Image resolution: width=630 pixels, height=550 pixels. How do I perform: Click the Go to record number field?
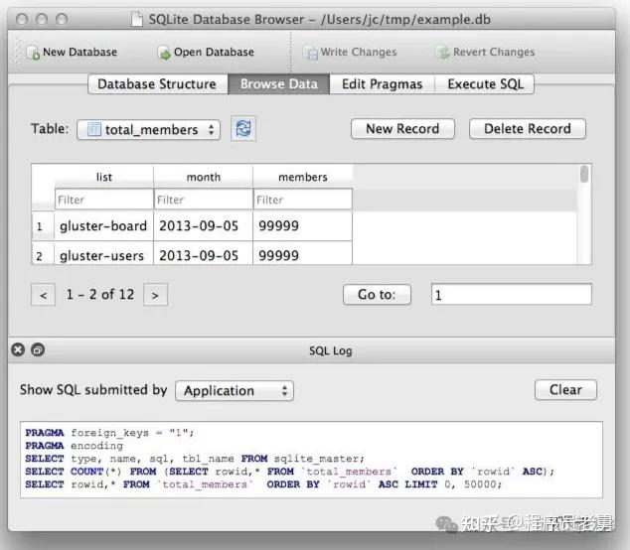511,295
